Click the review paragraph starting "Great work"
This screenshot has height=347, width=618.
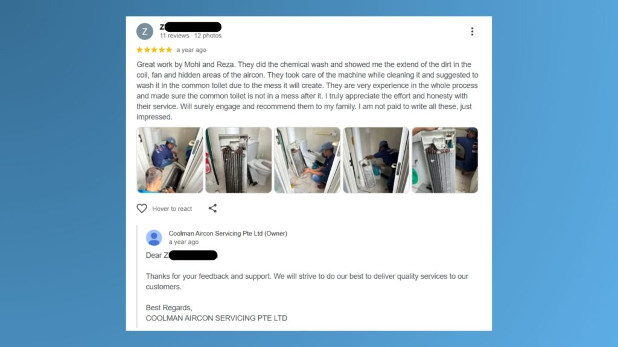pyautogui.click(x=307, y=90)
